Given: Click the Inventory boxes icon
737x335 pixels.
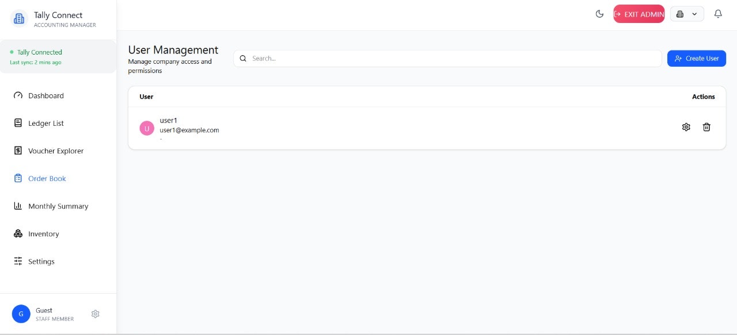Looking at the screenshot, I should 18,234.
